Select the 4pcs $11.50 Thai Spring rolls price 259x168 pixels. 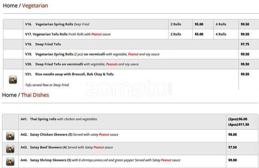(x=238, y=124)
